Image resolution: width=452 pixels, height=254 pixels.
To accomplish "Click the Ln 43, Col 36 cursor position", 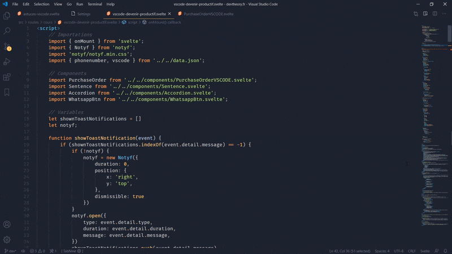I will tap(350, 251).
